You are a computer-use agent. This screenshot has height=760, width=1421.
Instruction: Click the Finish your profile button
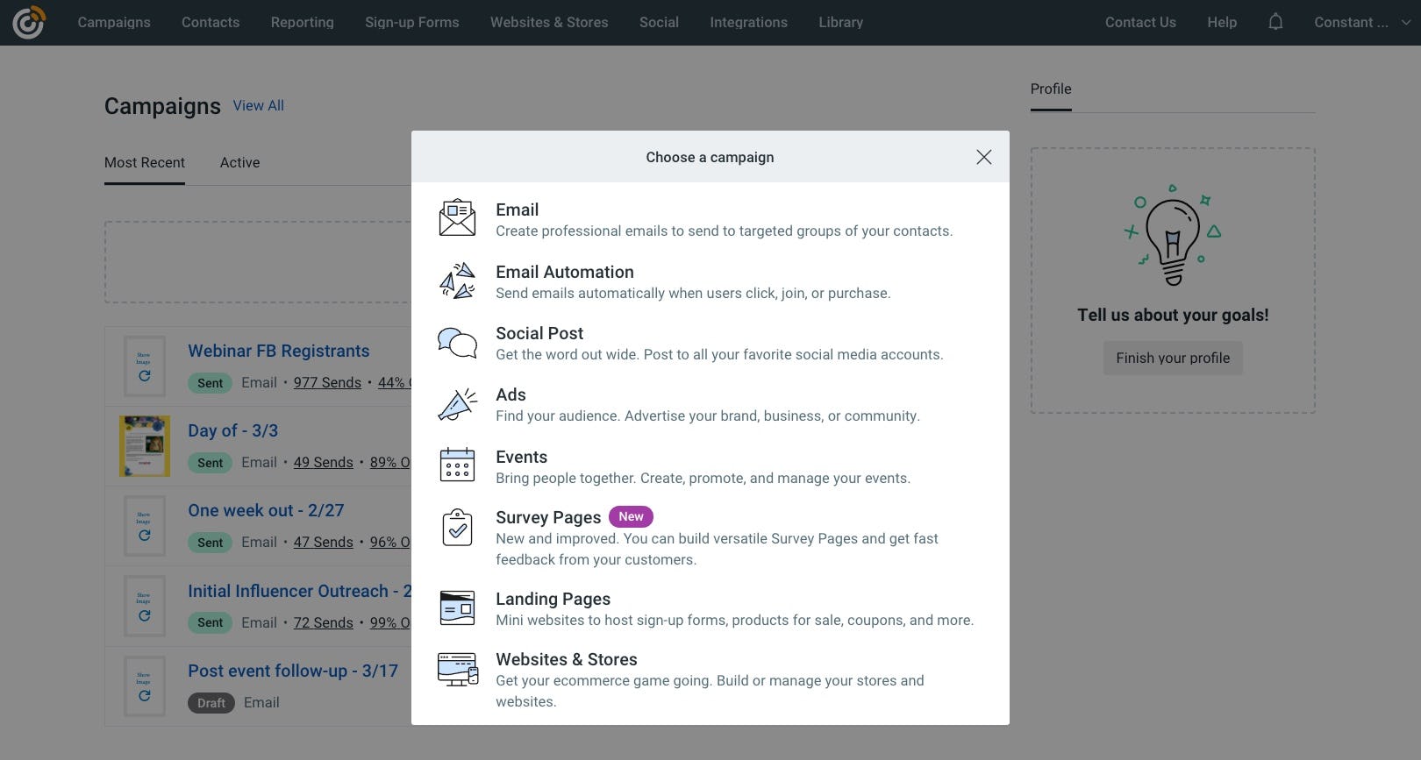[1173, 358]
